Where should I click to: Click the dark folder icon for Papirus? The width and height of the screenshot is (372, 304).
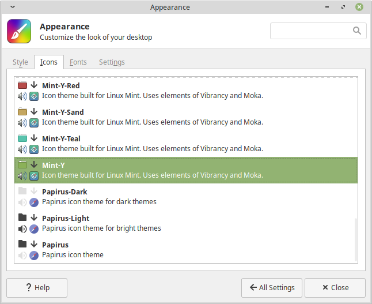[x=22, y=244]
